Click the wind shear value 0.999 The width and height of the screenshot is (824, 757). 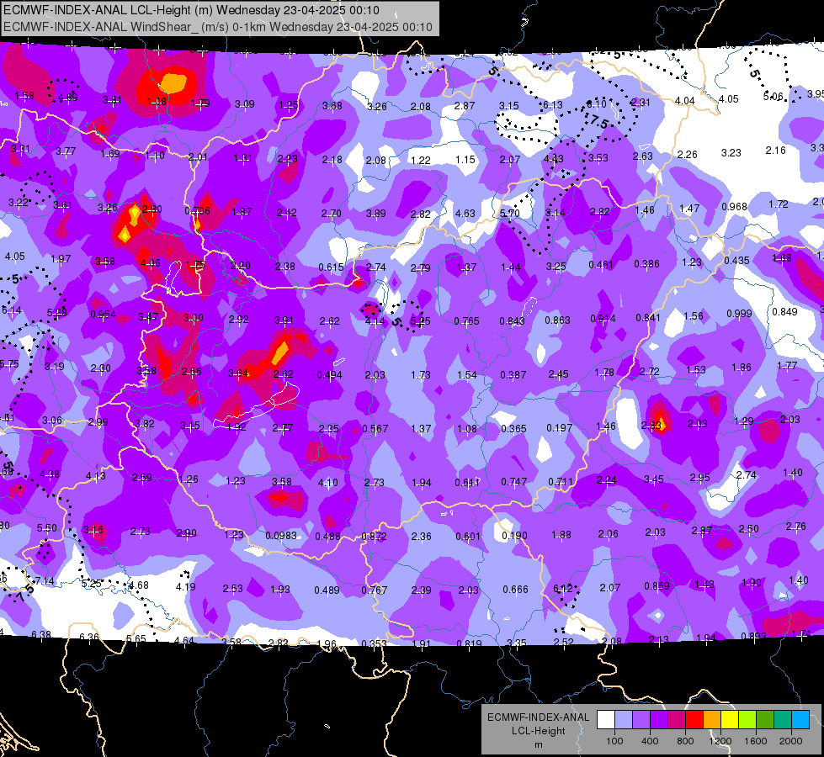(x=739, y=313)
